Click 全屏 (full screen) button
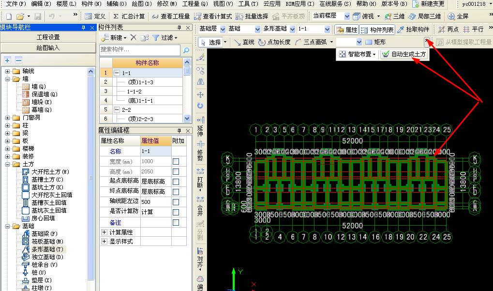Viewport: 493px width, 291px height. (x=458, y=16)
